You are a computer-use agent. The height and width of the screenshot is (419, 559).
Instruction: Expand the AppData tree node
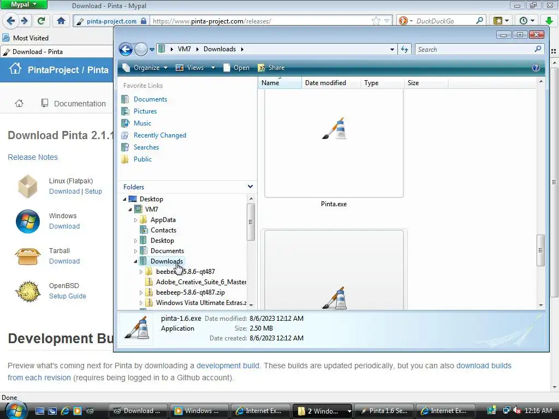point(135,220)
